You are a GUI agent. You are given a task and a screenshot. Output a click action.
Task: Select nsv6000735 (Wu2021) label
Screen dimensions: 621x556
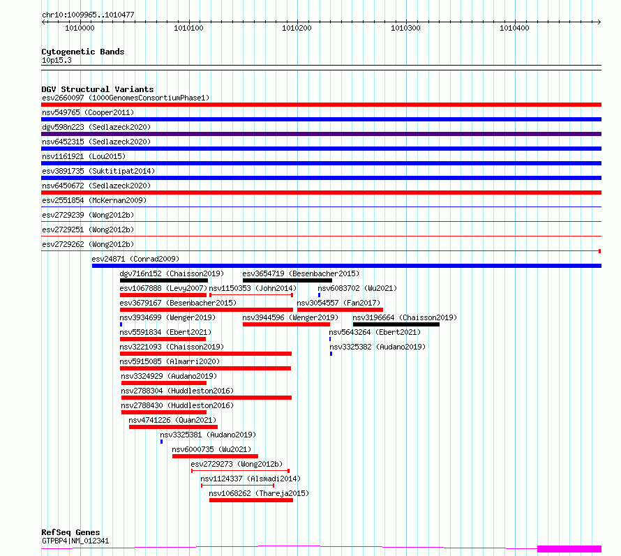click(x=211, y=449)
